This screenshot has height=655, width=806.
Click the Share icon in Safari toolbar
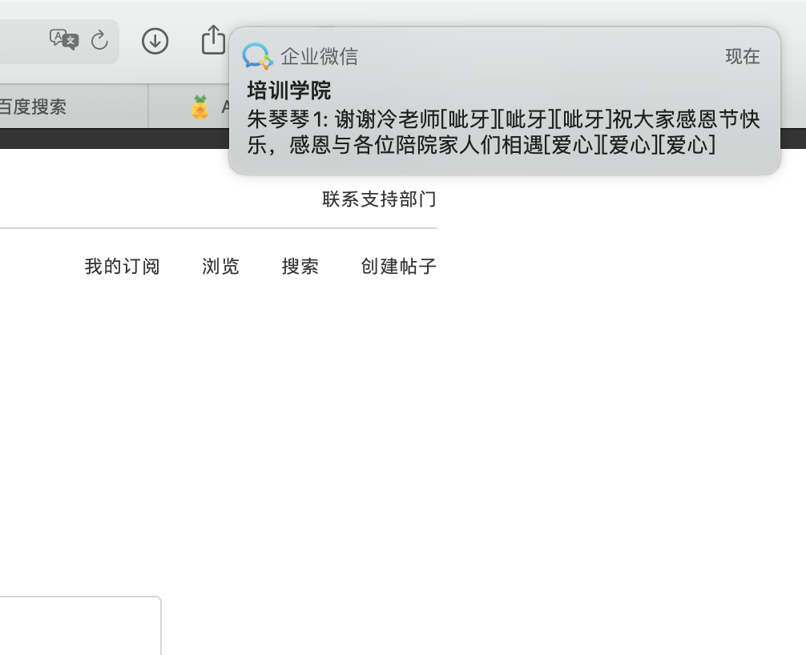[x=213, y=40]
